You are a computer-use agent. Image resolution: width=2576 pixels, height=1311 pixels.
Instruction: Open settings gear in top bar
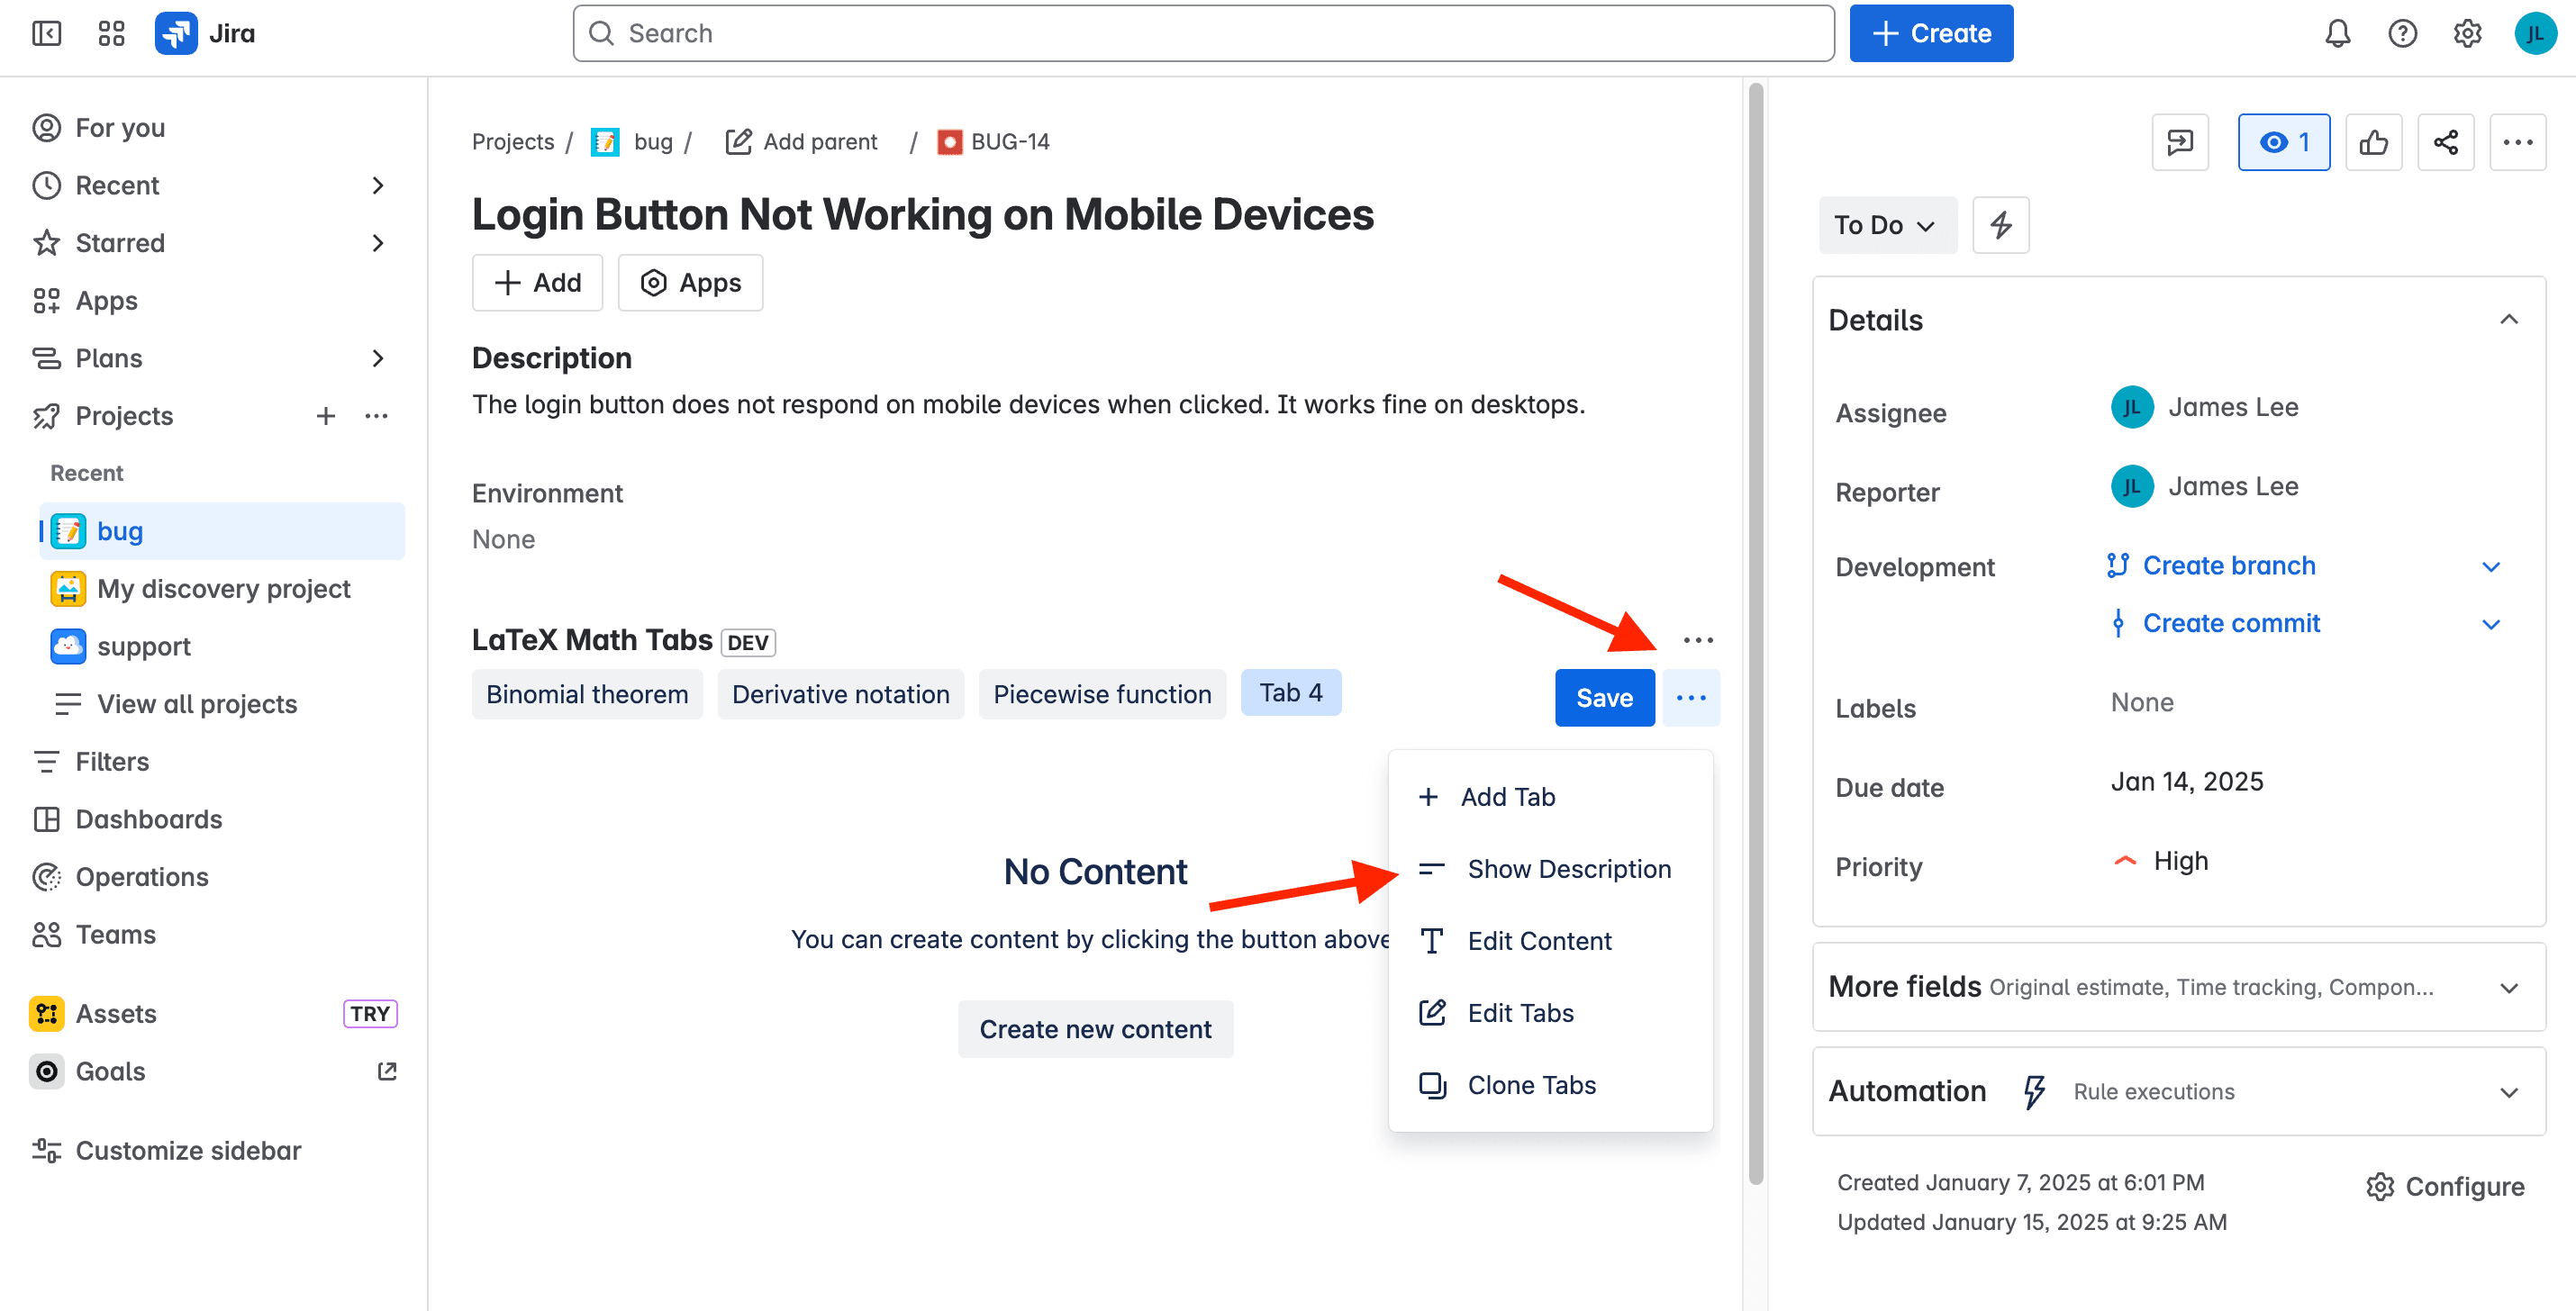coord(2467,33)
